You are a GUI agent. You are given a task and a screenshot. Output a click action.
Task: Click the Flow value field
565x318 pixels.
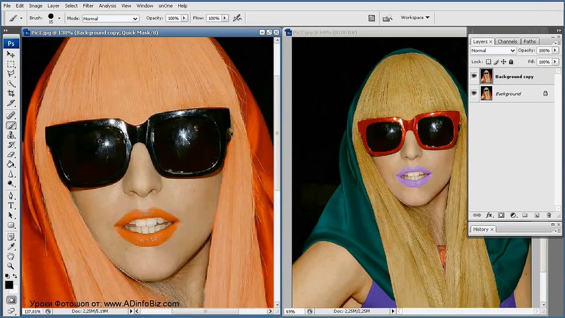(x=214, y=18)
